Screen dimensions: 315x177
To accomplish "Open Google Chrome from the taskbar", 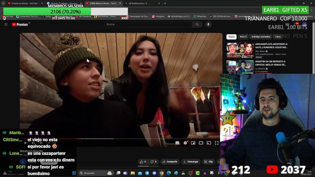I will tap(162, 173).
